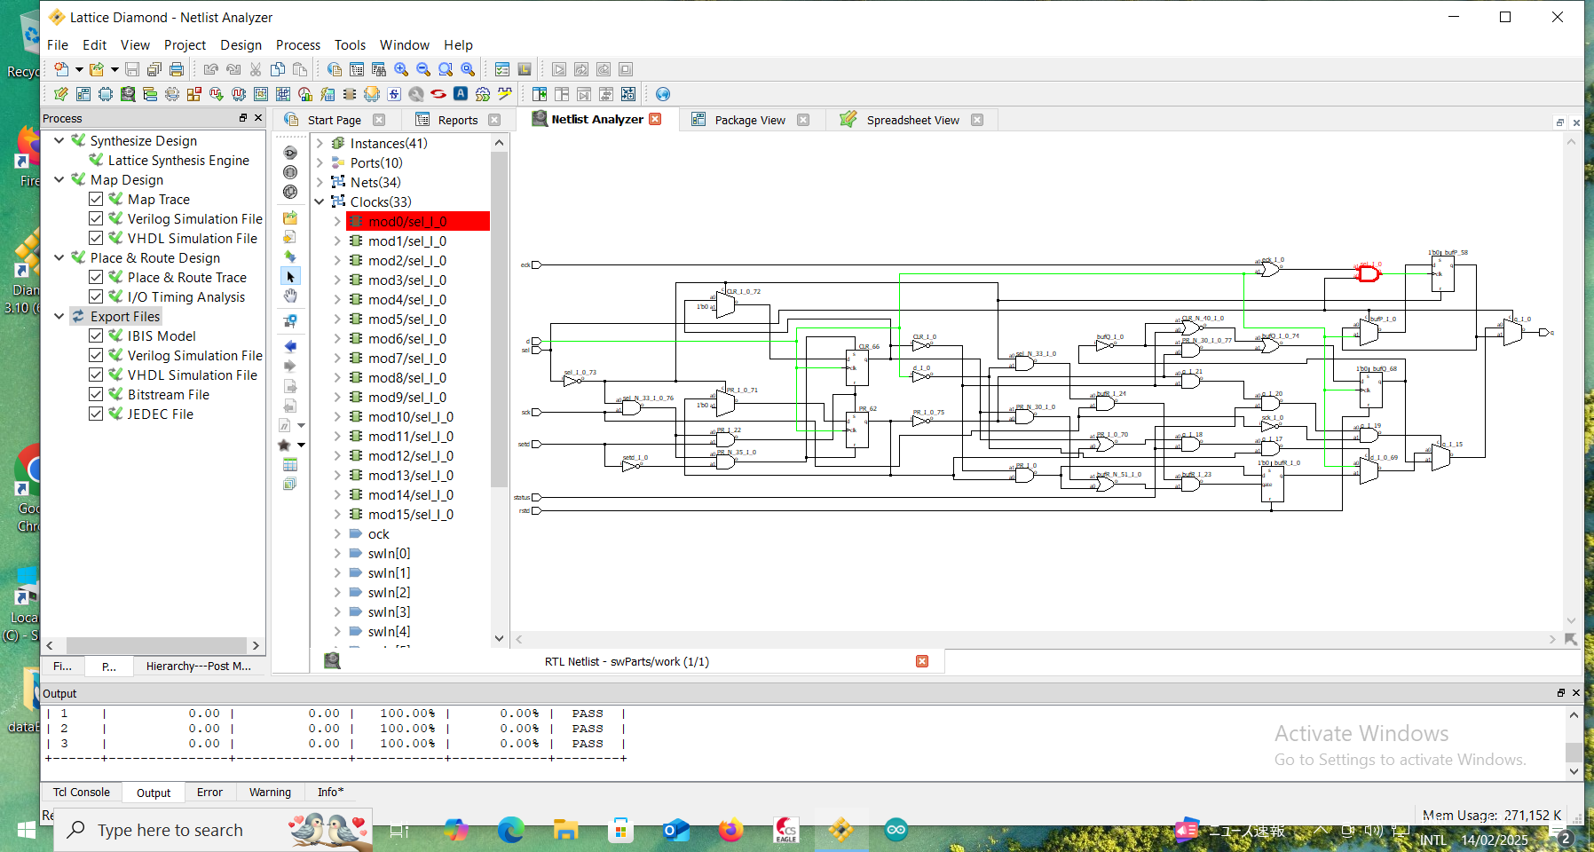Toggle the JEDEC File checkbox
Viewport: 1594px width, 852px height.
click(x=96, y=414)
